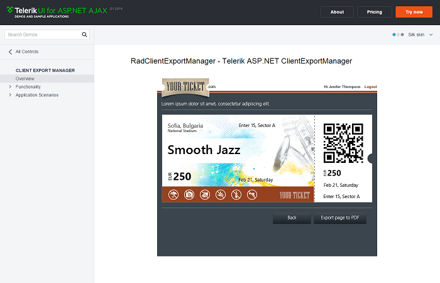Click Export page to PDF button
This screenshot has width=440, height=283.
[x=339, y=218]
